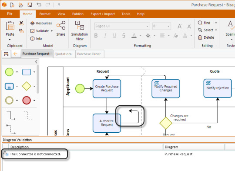This screenshot has height=171, width=235.
Task: Click the Redo arrow icon
Action: point(48,5)
